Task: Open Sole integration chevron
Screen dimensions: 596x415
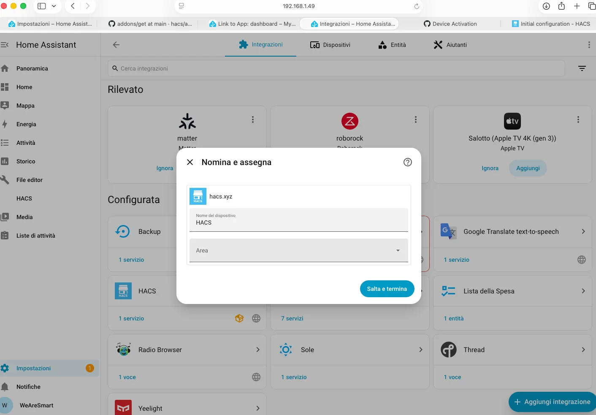Action: (420, 350)
